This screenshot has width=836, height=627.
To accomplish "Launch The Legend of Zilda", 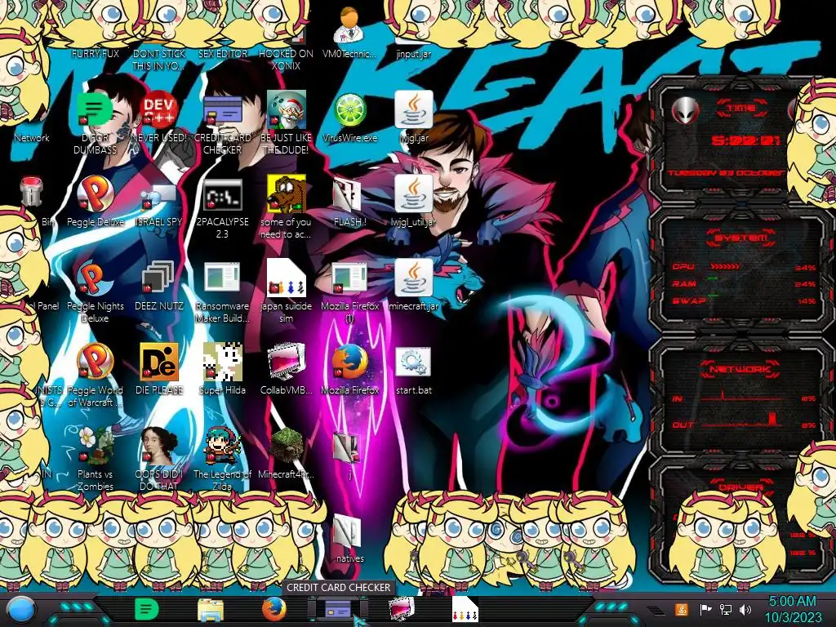I will [222, 459].
